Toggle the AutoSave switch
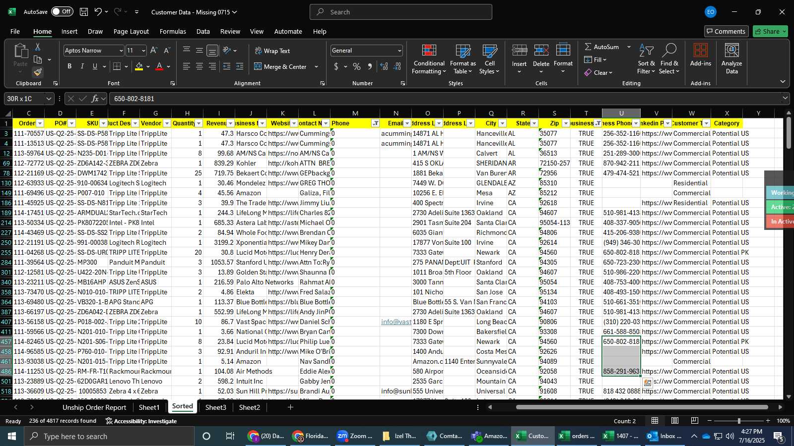Screen dimensions: 794x446 (62, 12)
